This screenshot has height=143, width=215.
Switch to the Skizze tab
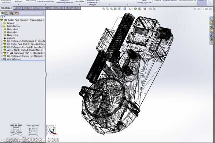click(27, 8)
